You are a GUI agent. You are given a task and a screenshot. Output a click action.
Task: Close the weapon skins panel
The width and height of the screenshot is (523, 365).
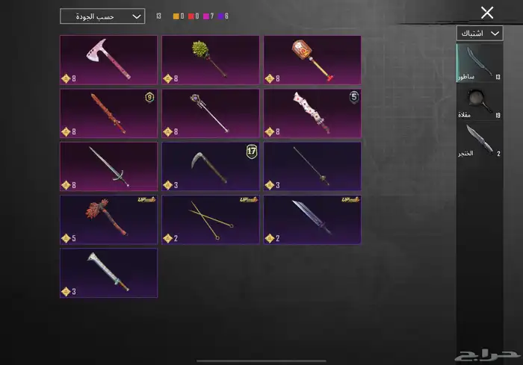pyautogui.click(x=487, y=13)
